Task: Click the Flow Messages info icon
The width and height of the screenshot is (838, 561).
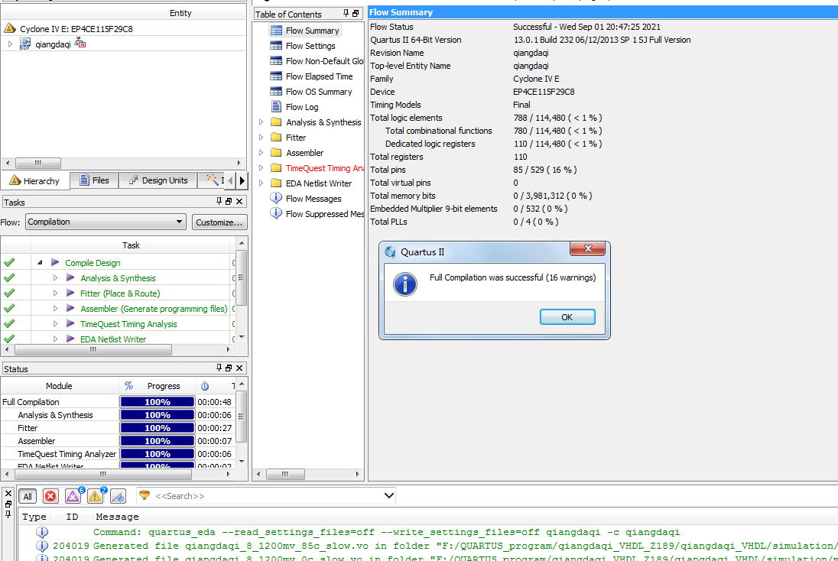Action: click(276, 199)
